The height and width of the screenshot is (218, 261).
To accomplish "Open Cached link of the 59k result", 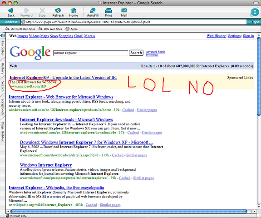I will point(128,110).
